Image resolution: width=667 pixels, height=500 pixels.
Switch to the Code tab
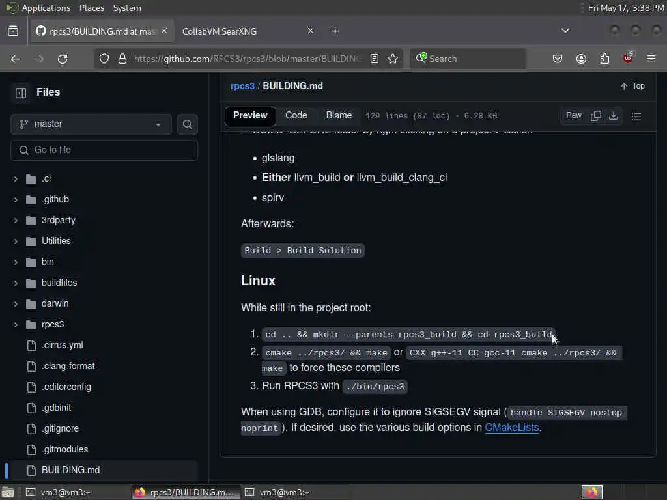coord(296,116)
